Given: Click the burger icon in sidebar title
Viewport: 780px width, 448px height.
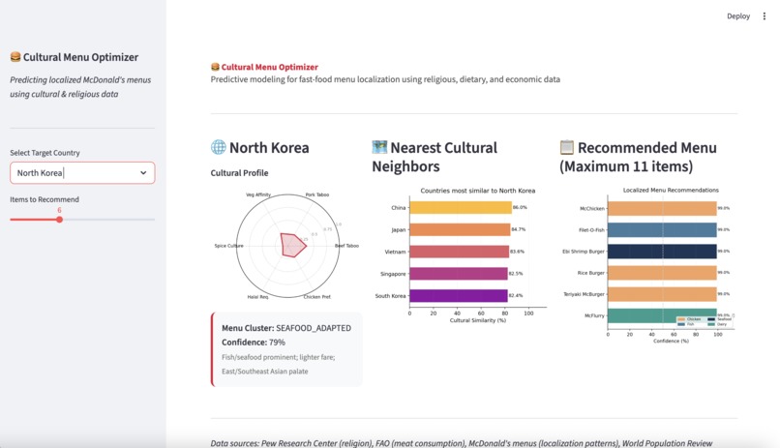Looking at the screenshot, I should coord(15,57).
